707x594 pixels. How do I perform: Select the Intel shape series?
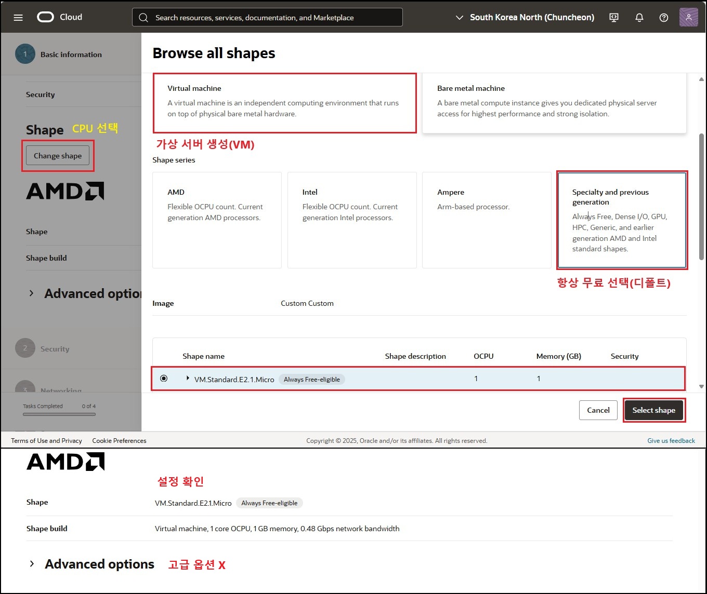click(x=352, y=220)
